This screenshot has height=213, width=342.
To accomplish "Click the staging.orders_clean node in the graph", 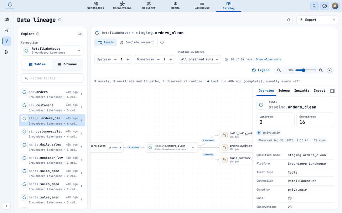I will (171, 148).
